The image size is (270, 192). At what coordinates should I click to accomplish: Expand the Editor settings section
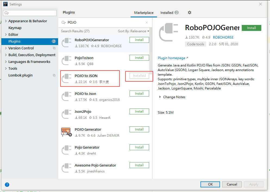(x=6, y=34)
